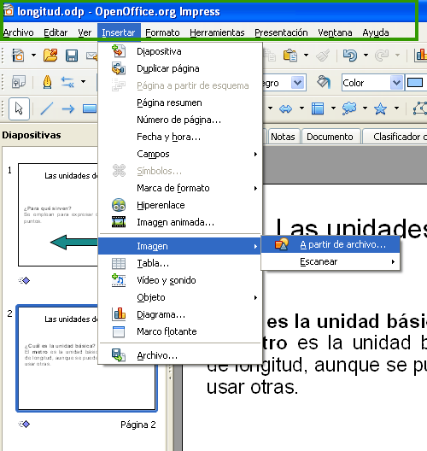This screenshot has width=427, height=451.
Task: Click the Flowchart shapes icon
Action: tap(318, 108)
